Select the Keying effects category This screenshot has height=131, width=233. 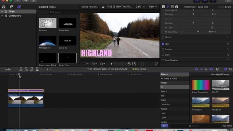pos(164,109)
